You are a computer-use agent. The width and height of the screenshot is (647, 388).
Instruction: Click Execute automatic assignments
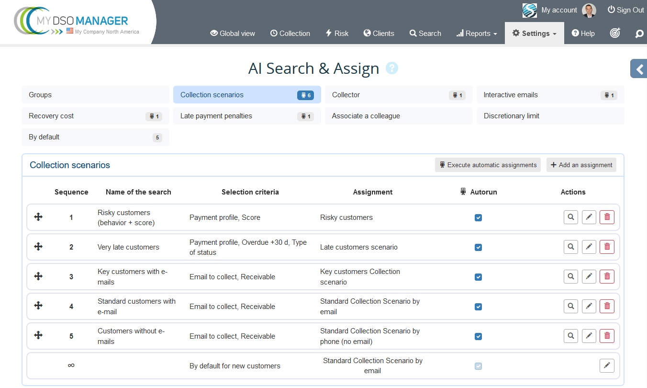click(487, 165)
